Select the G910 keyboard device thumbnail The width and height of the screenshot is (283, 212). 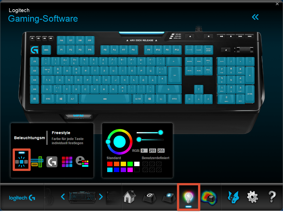click(82, 197)
